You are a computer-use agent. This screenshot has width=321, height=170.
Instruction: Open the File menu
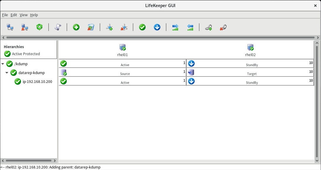[5, 15]
